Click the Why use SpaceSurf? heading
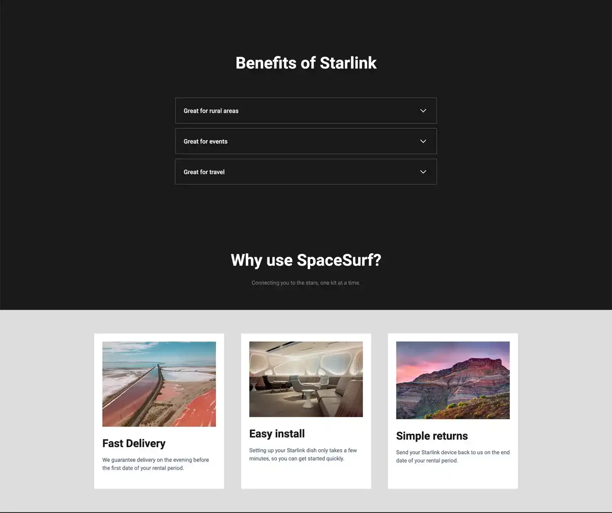Viewport: 612px width, 513px height. [306, 260]
